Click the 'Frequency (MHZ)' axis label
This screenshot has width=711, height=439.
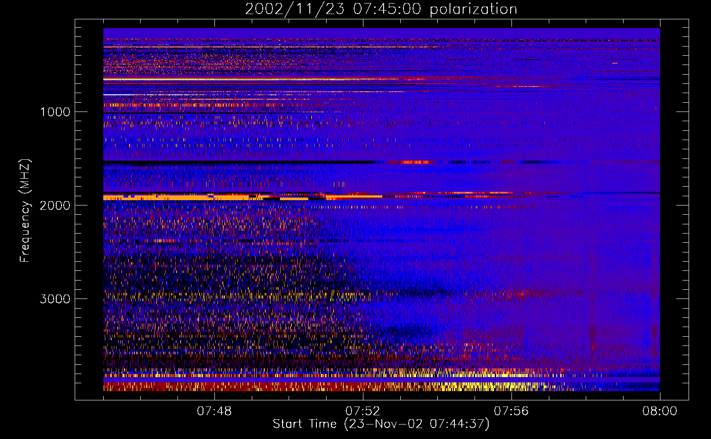tap(25, 211)
